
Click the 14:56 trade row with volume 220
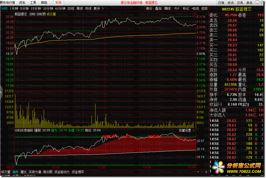click(x=236, y=134)
